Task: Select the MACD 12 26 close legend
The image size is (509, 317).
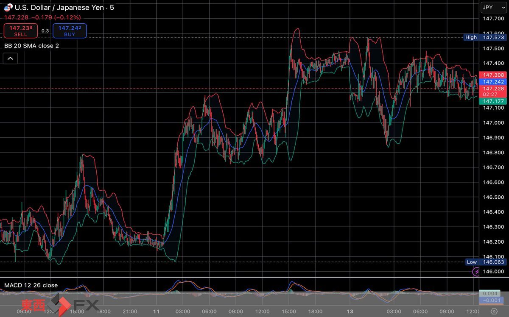Action: point(31,285)
